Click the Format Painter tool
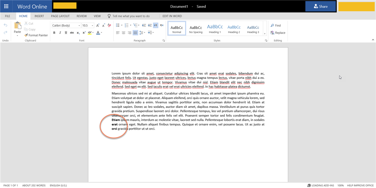376x188 pixels. [x=36, y=35]
